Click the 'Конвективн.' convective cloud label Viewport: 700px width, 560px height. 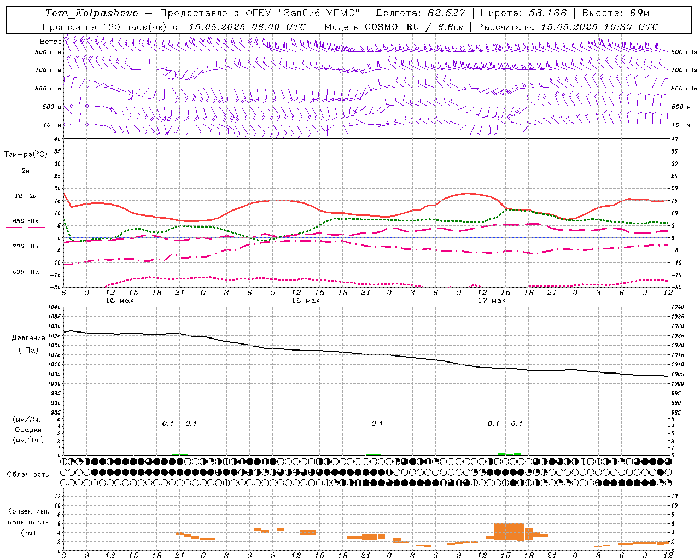[x=28, y=511]
